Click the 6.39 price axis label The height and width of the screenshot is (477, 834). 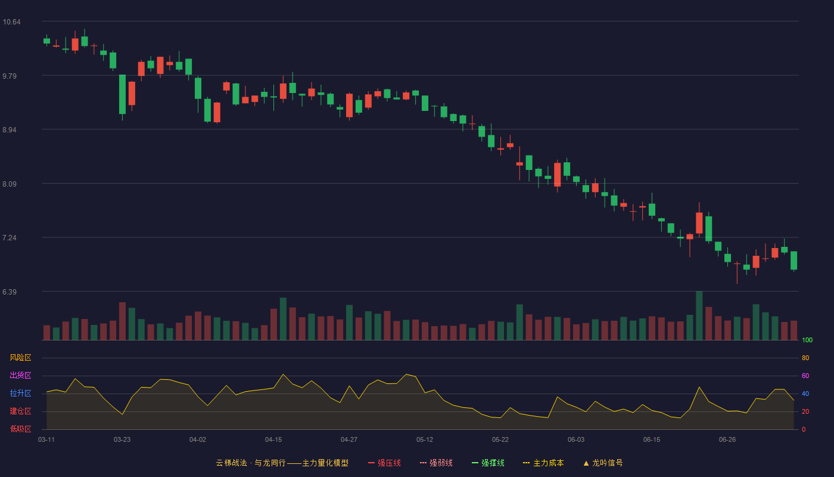coord(11,292)
